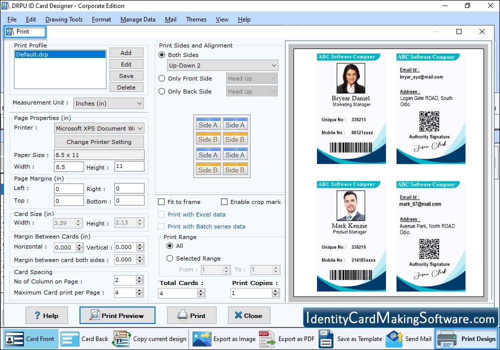Click the Delete profile button
The image size is (500, 350).
click(x=126, y=87)
